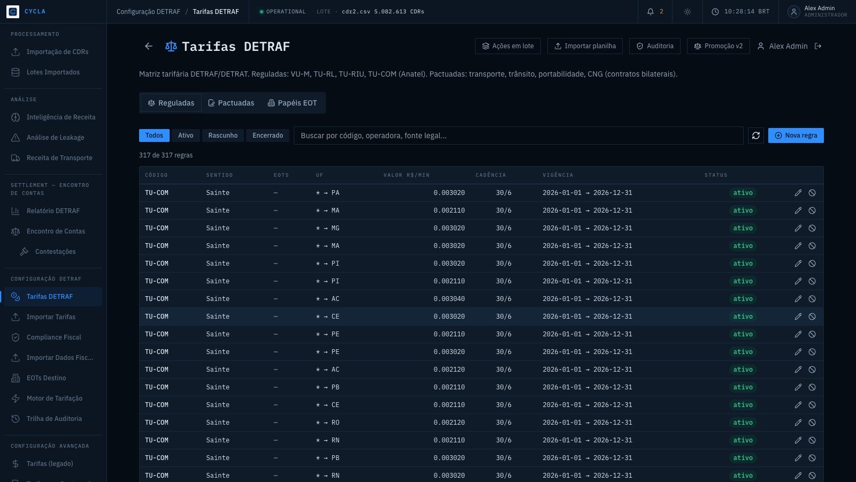Open Análise de Leakage
This screenshot has width=856, height=482.
[x=53, y=138]
